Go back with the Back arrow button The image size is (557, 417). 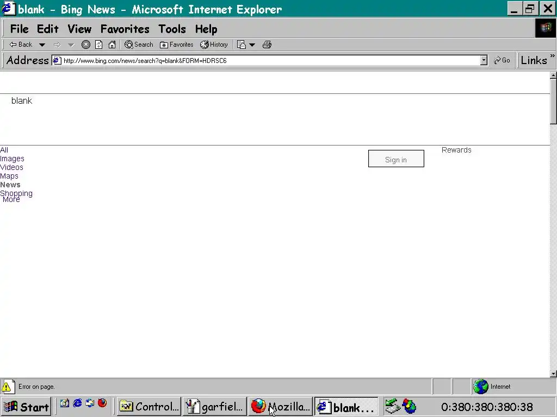click(x=21, y=45)
